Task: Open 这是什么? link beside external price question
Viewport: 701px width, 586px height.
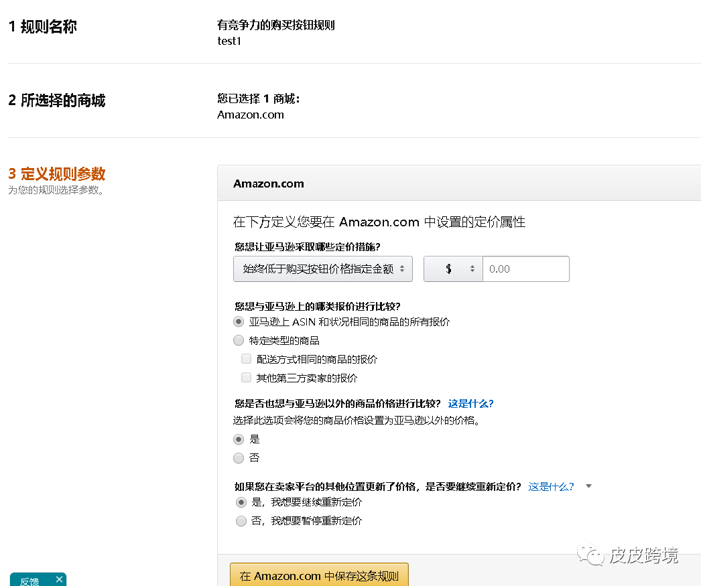Action: click(470, 403)
